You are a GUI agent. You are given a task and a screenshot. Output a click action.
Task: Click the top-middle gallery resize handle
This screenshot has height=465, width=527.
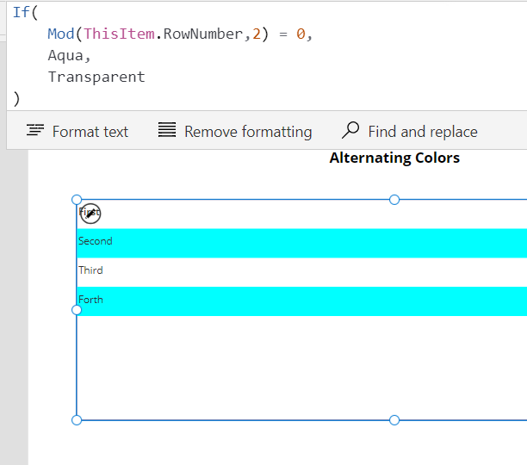click(x=394, y=200)
